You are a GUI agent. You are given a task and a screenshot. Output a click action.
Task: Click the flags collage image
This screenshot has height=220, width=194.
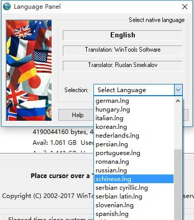(x=29, y=71)
